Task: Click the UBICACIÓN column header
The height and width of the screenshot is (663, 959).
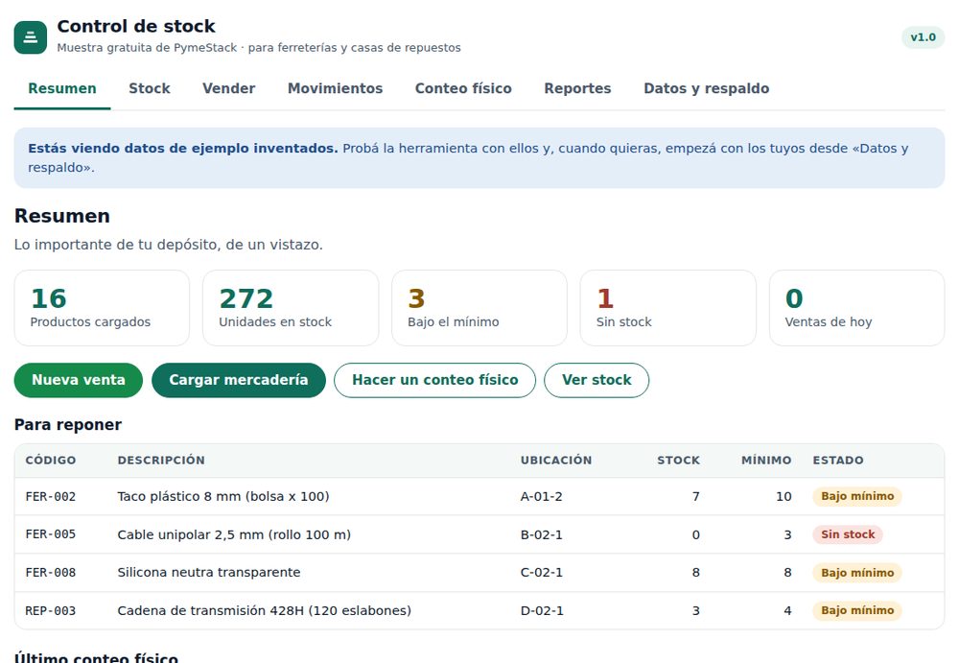Action: coord(556,461)
